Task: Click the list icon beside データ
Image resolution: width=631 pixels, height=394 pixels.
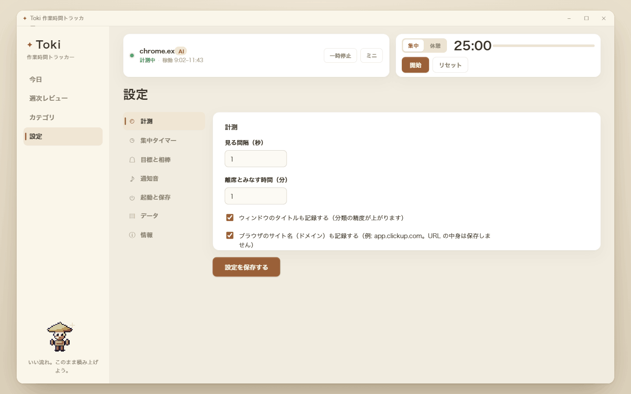Action: (x=132, y=216)
